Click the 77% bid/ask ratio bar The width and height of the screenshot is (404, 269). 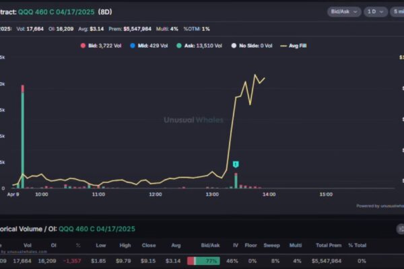click(x=203, y=261)
